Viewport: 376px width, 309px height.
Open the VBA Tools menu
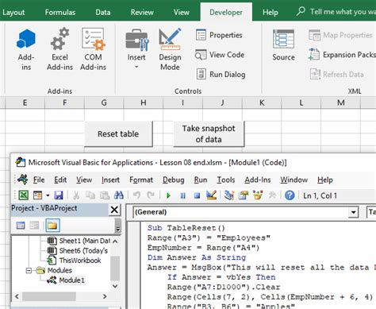(226, 180)
